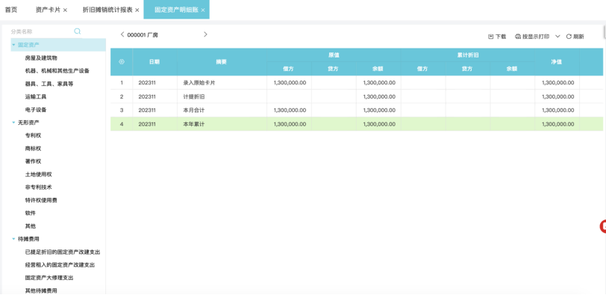The width and height of the screenshot is (606, 295).
Task: Collapse the 固定资产 tree node
Action: [13, 45]
